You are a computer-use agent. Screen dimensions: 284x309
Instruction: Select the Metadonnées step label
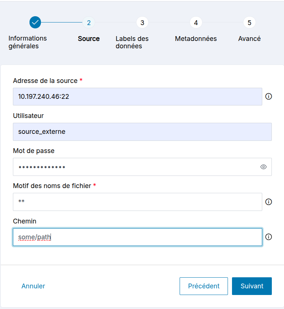pyautogui.click(x=196, y=39)
